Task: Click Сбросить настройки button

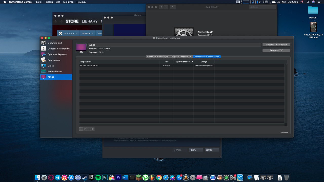Action: pos(276,45)
